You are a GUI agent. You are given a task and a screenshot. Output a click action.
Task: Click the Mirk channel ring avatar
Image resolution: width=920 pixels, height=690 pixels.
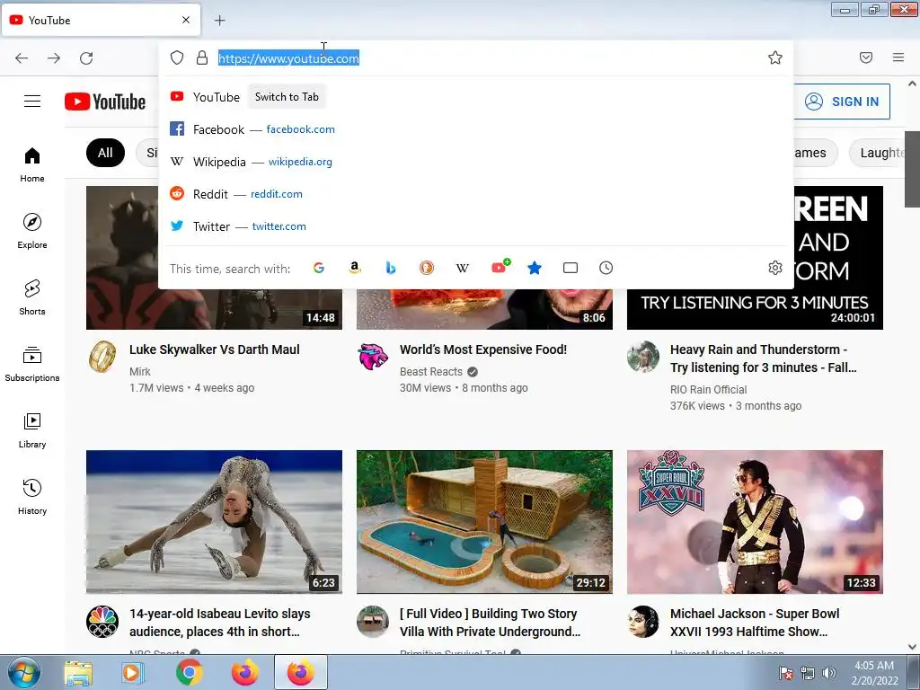(102, 356)
